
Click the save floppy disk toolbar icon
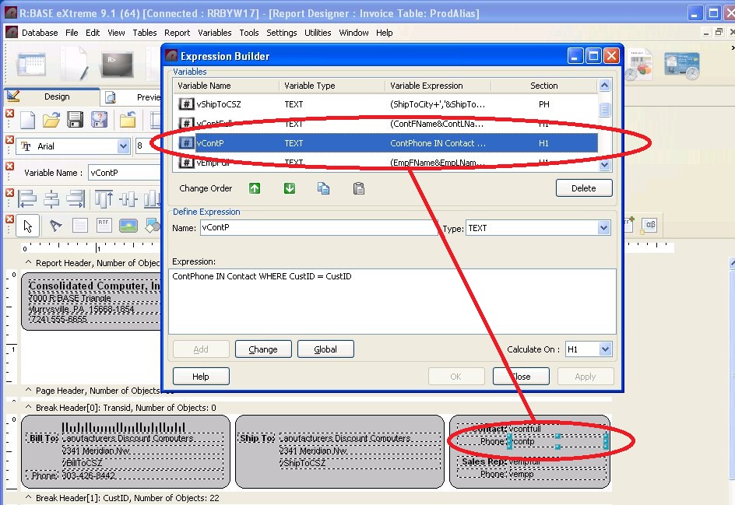[x=76, y=120]
